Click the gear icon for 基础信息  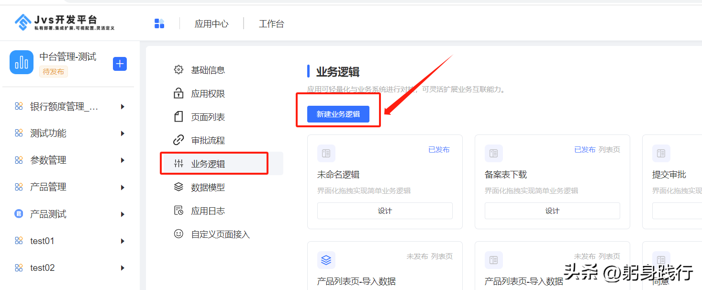click(x=178, y=70)
